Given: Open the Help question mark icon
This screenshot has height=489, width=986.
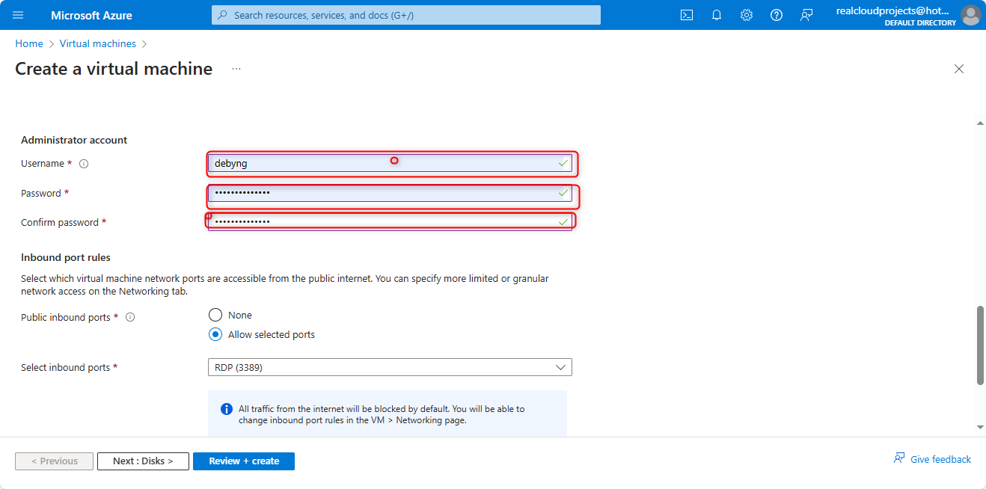Looking at the screenshot, I should 776,15.
